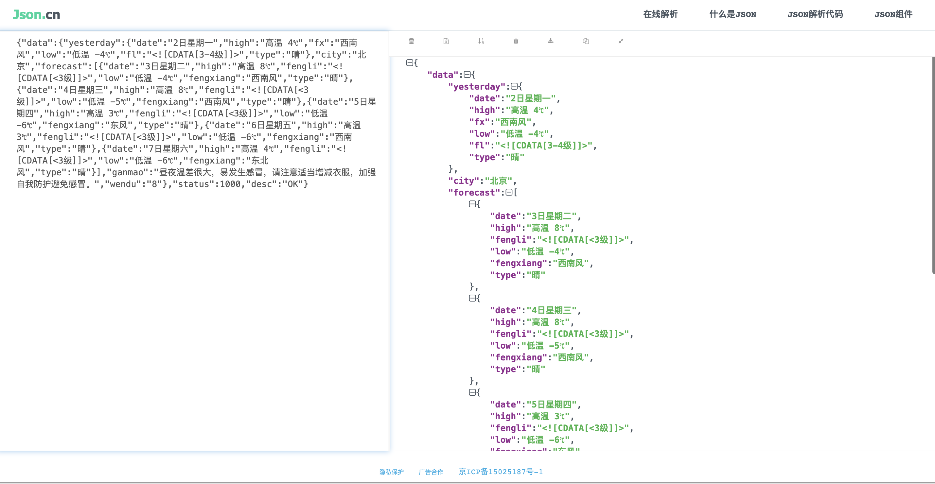Click the copy documents icon

coord(586,41)
